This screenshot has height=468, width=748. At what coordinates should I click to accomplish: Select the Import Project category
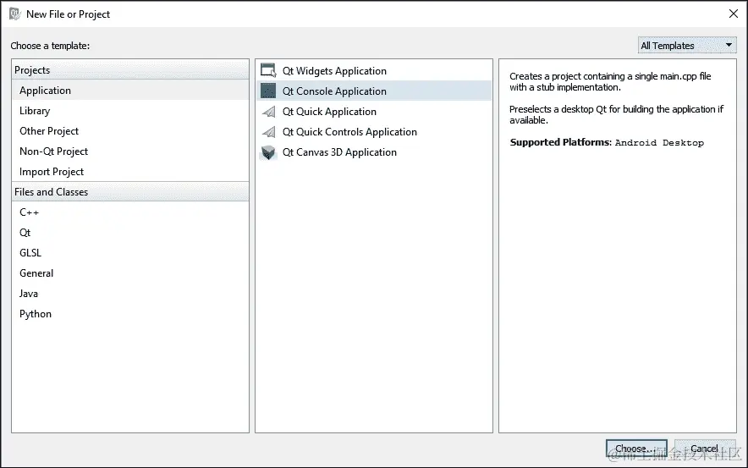coord(130,171)
